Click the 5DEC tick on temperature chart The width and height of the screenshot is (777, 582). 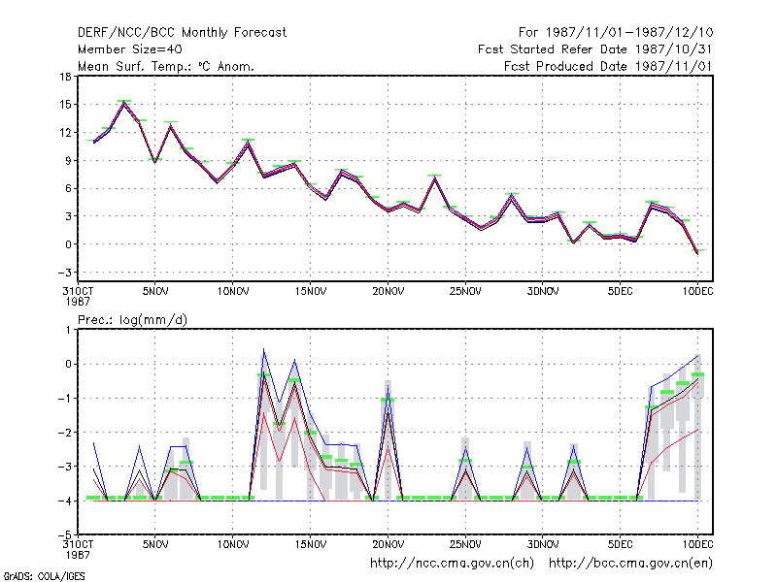point(620,291)
